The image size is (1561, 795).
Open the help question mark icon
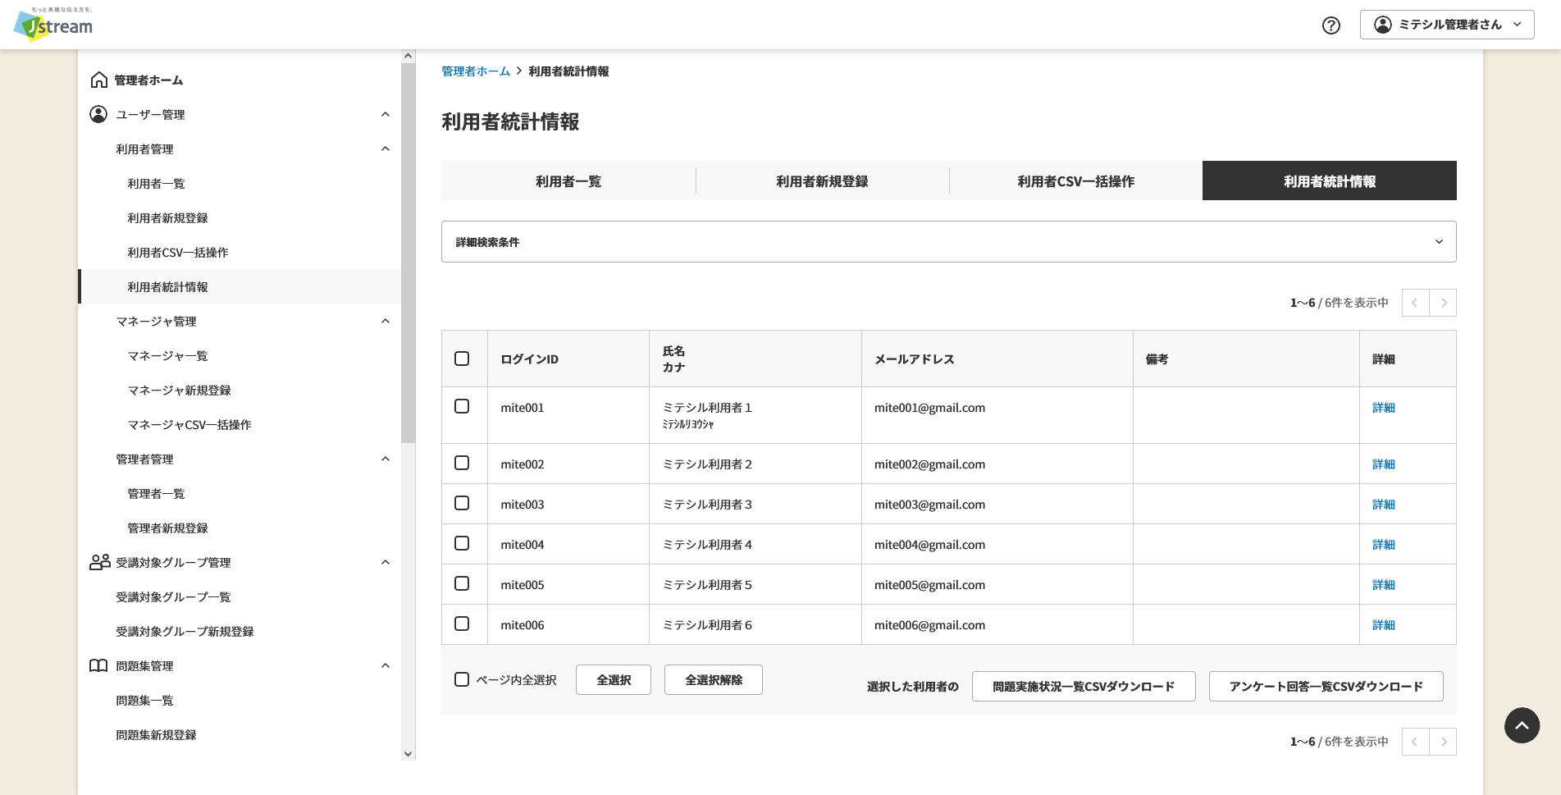[1331, 25]
